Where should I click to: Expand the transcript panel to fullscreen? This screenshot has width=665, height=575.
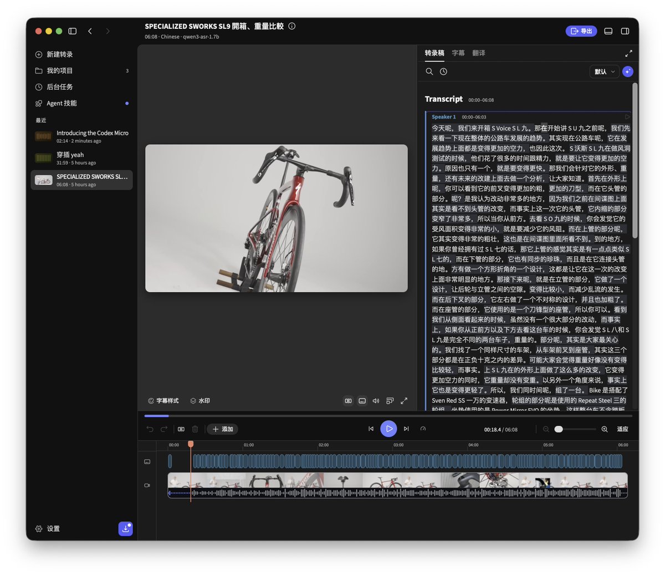pos(628,54)
